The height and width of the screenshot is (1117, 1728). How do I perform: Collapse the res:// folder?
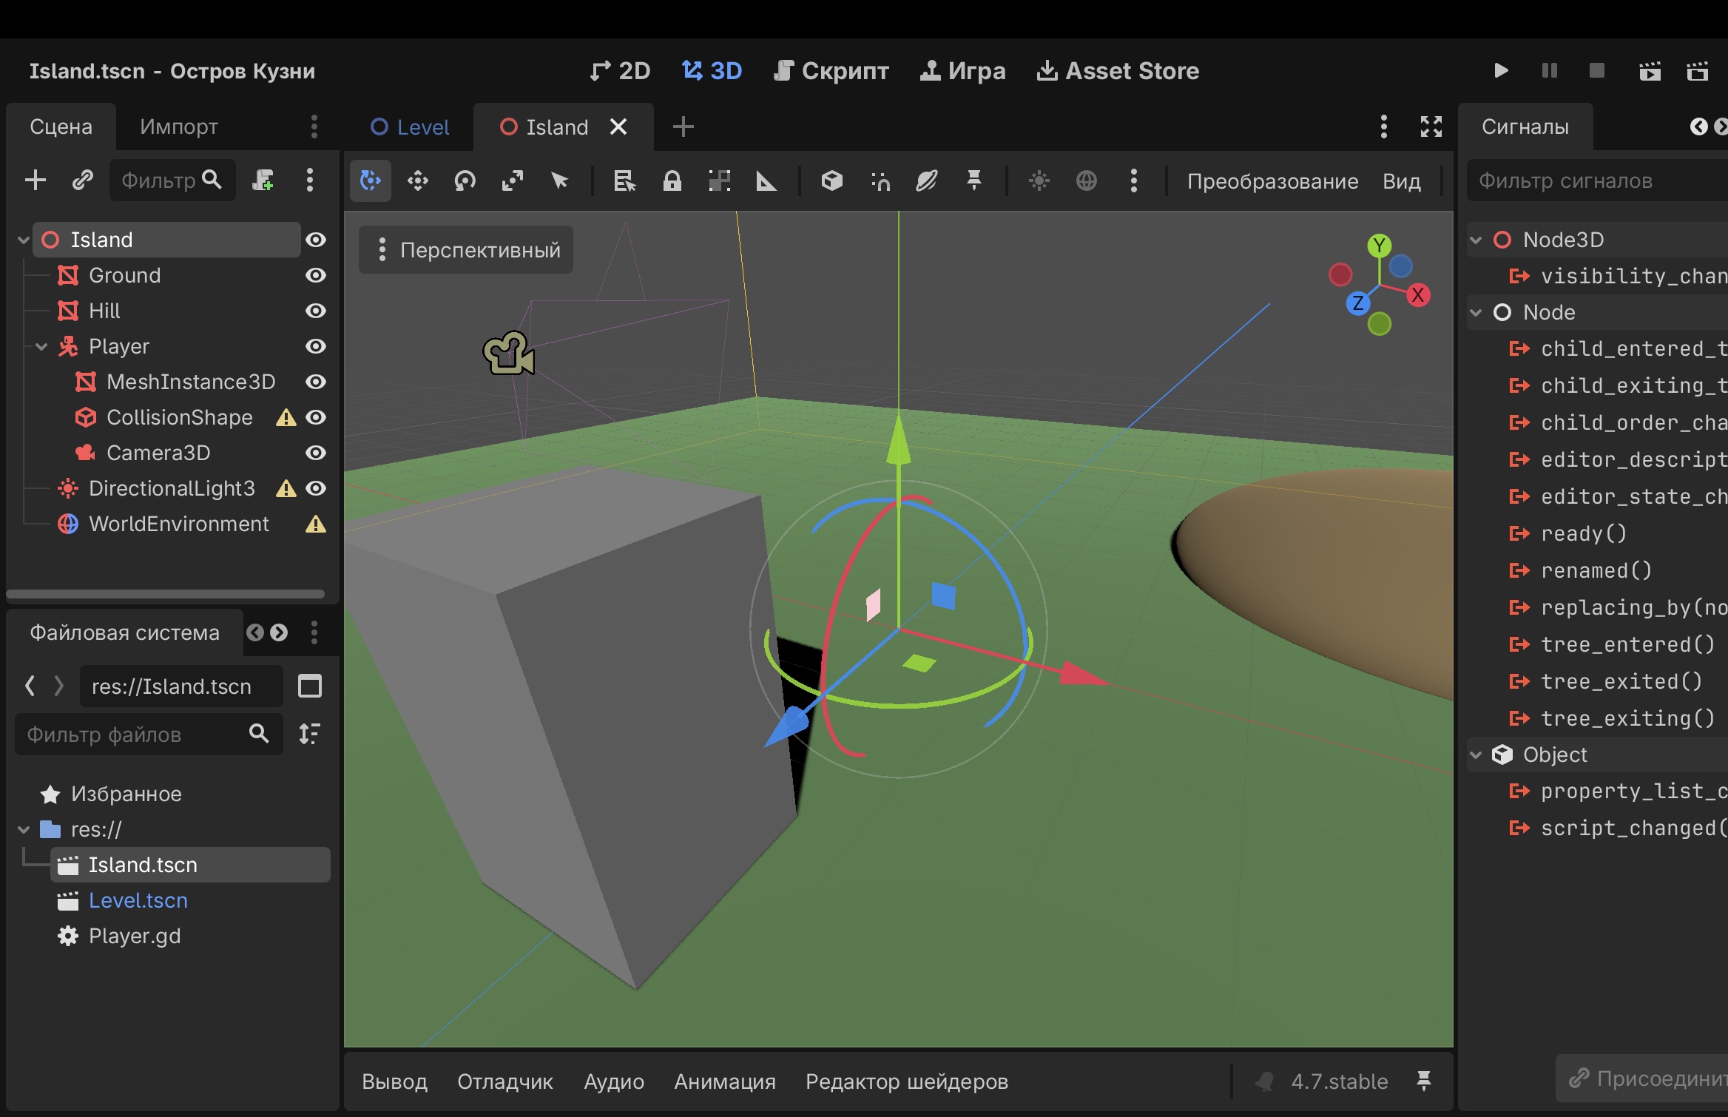point(24,830)
